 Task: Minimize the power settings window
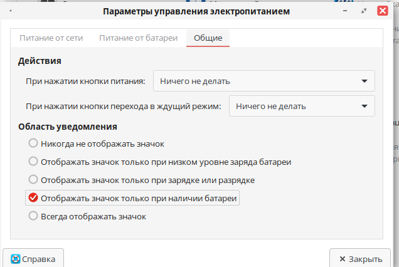click(345, 11)
